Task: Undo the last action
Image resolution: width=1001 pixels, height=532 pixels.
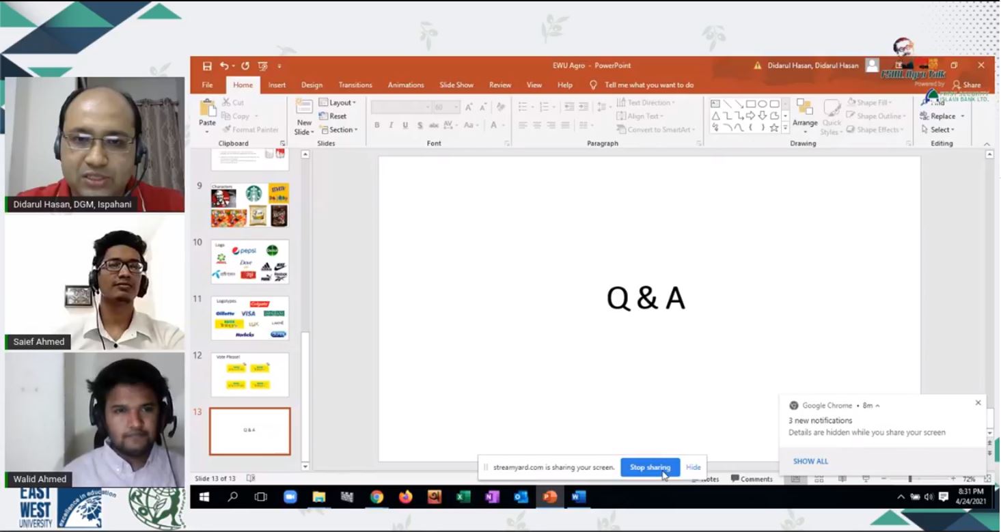Action: (x=223, y=66)
